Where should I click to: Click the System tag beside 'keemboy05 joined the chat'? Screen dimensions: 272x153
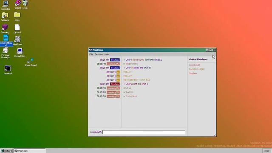click(115, 60)
